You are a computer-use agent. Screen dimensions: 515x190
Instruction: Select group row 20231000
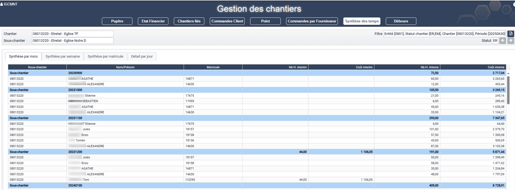pyautogui.click(x=257, y=90)
